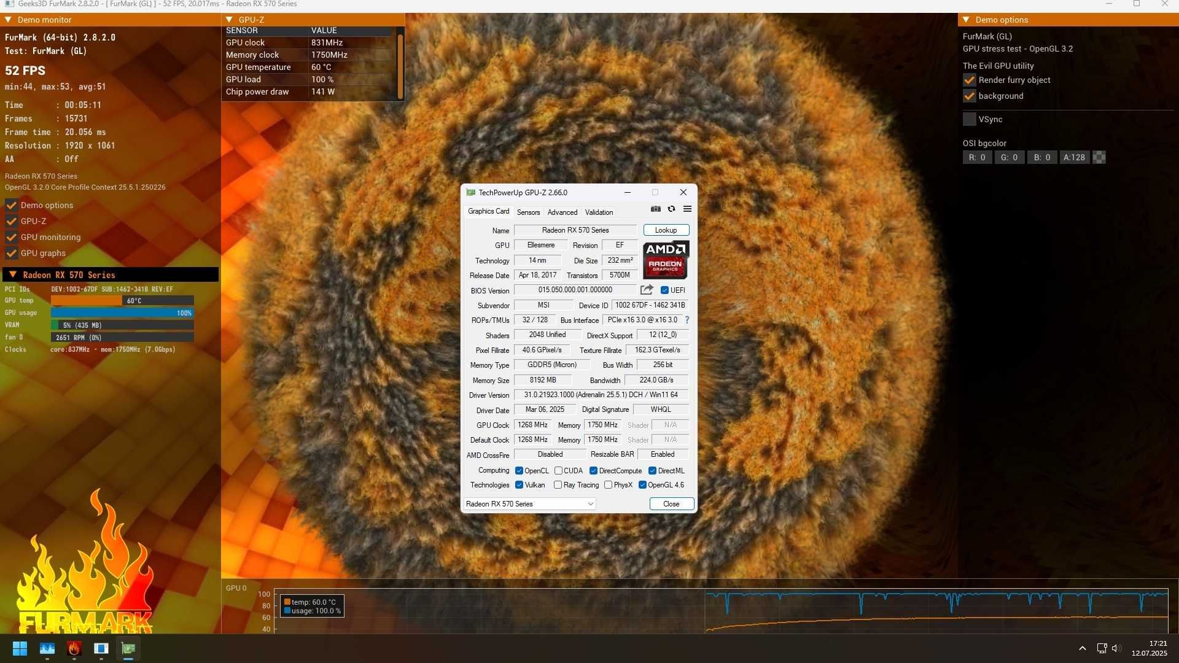Switch to the Sensors tab

click(x=528, y=212)
